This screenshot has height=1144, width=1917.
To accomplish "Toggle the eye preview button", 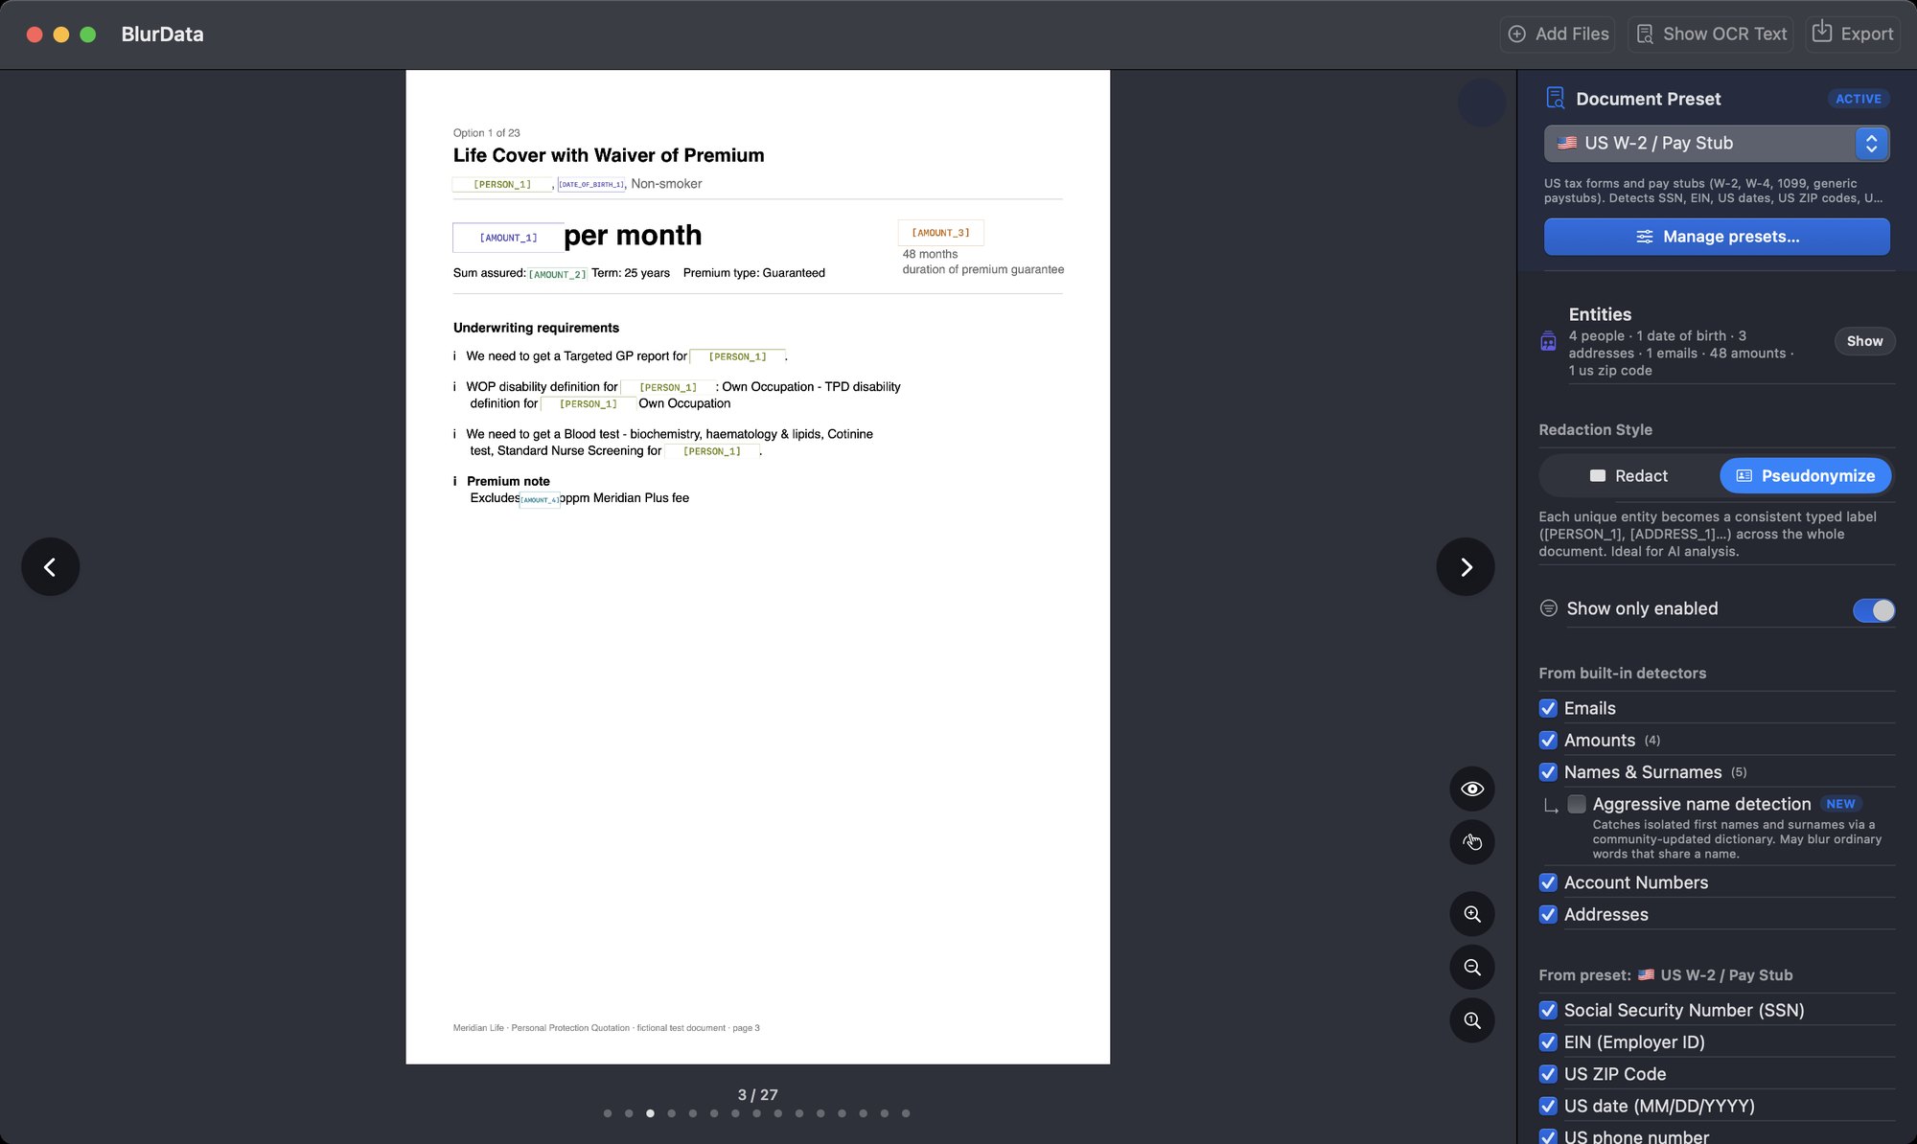I will [x=1472, y=789].
